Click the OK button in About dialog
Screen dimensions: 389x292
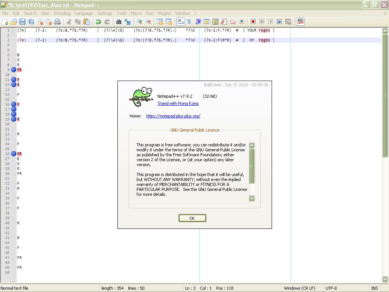(192, 218)
